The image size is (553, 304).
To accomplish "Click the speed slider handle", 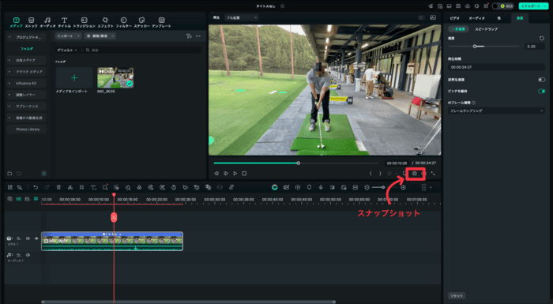I will [475, 47].
